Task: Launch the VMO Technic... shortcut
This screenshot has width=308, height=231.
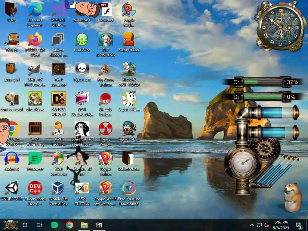Action: pos(58,128)
